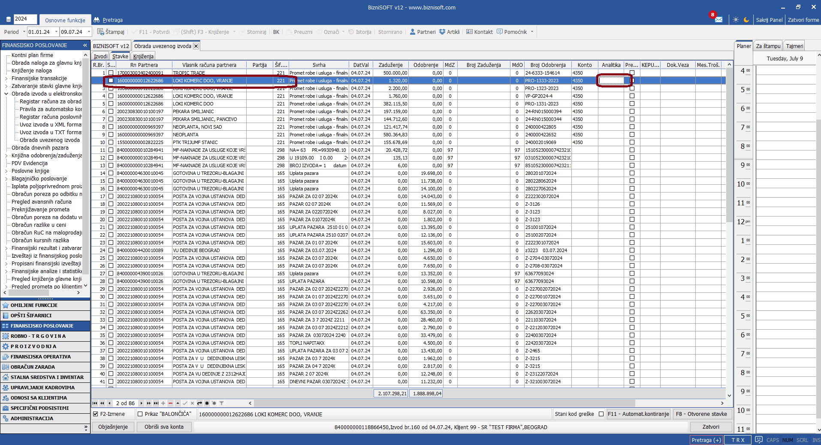Delete record with red minus icon
The width and height of the screenshot is (821, 445).
pyautogui.click(x=170, y=403)
